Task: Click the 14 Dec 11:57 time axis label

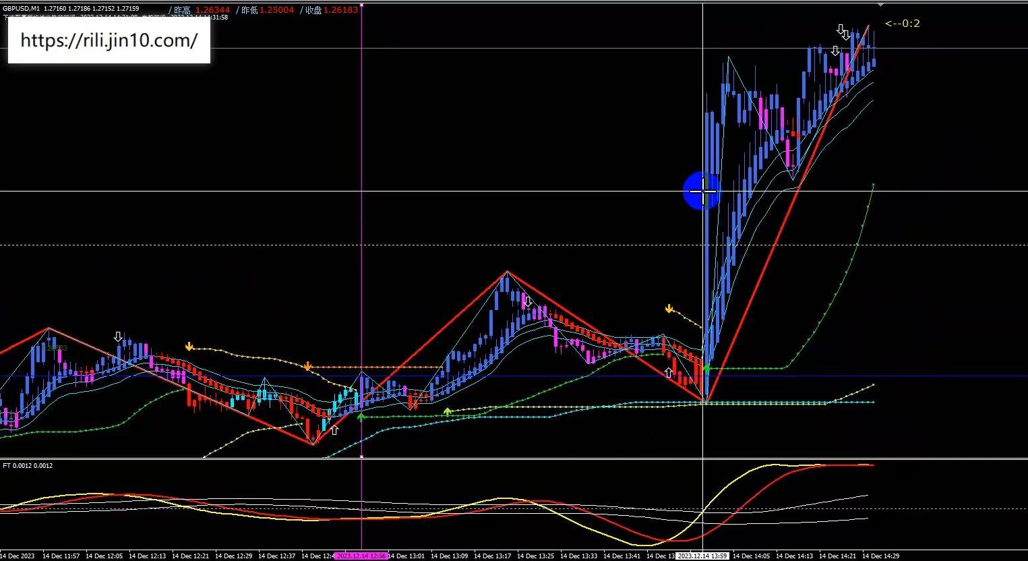Action: pos(61,556)
